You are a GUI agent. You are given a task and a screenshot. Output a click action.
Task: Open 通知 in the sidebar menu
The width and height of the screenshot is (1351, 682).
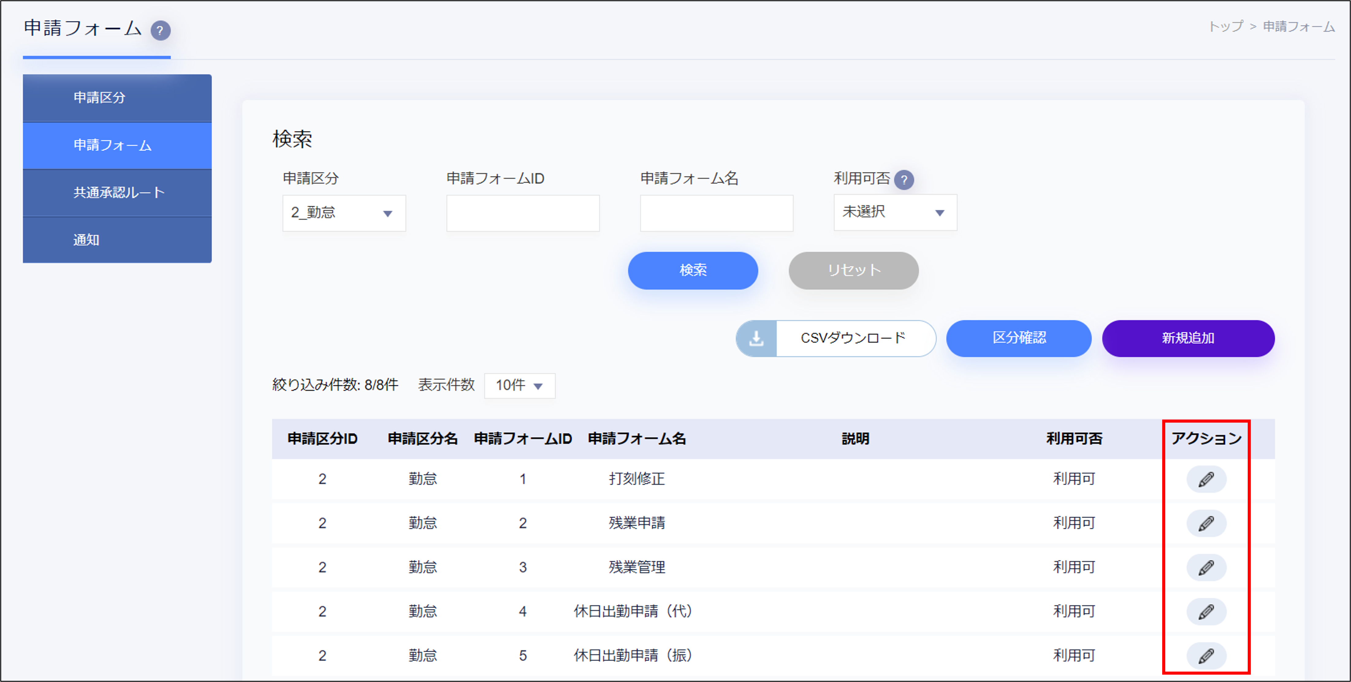click(117, 240)
